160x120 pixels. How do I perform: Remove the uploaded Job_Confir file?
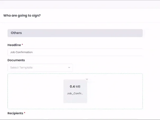point(87,79)
